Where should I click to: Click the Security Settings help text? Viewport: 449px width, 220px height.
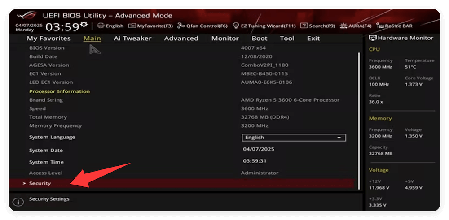point(49,199)
